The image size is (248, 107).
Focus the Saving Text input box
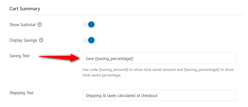[x=159, y=58]
